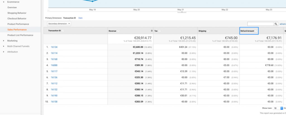
Task: Switch primary dimension to Date
Action: (x=80, y=18)
